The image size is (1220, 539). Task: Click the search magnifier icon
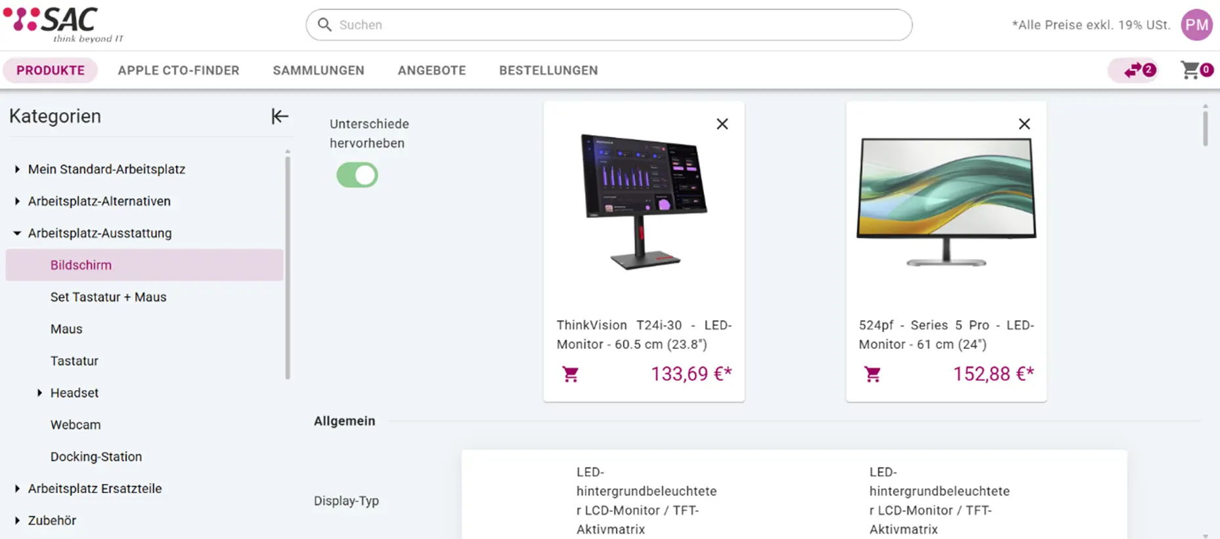(x=324, y=25)
